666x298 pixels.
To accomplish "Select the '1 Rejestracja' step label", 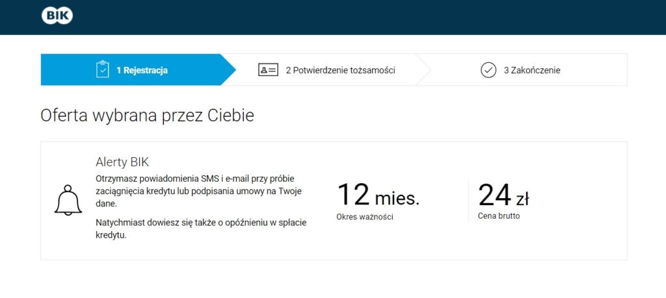I will (x=142, y=70).
